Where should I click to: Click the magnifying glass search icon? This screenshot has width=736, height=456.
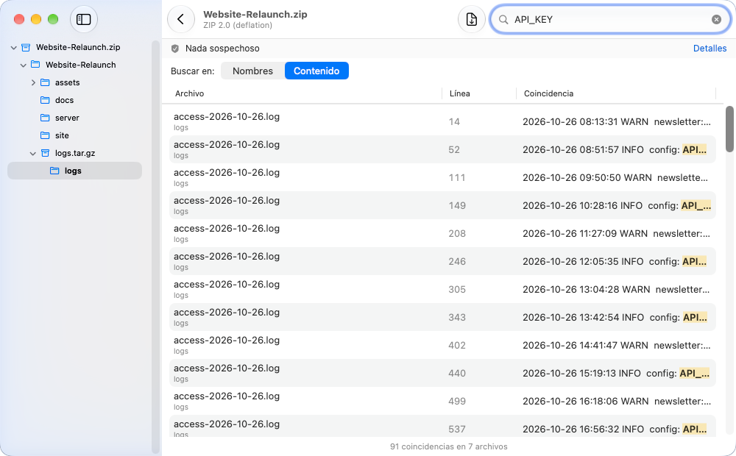503,19
